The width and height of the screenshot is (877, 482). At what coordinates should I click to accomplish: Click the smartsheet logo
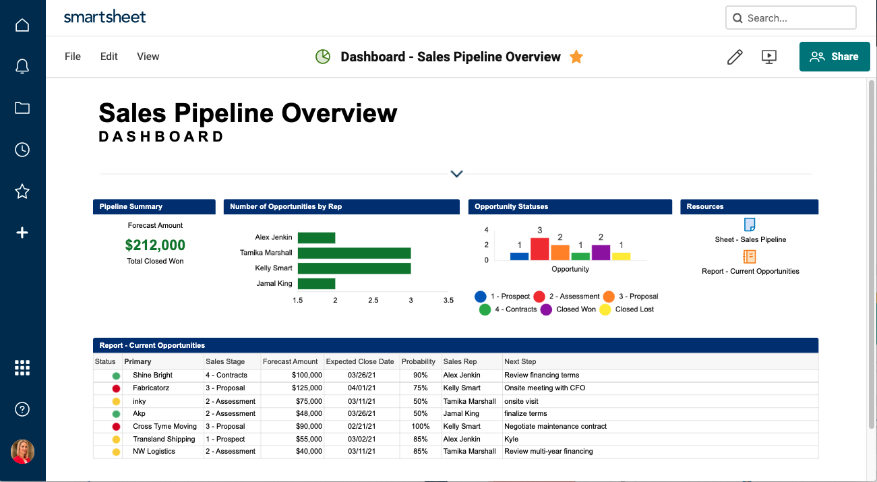click(104, 17)
